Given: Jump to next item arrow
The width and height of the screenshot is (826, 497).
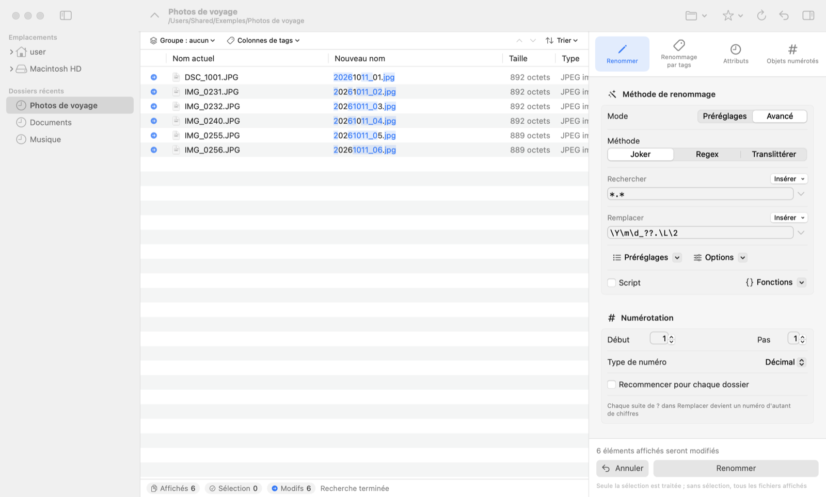Looking at the screenshot, I should (x=533, y=40).
